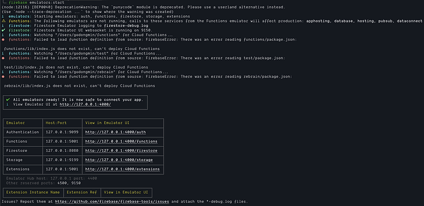Click the red error dot before test/package.json error

point(3,58)
